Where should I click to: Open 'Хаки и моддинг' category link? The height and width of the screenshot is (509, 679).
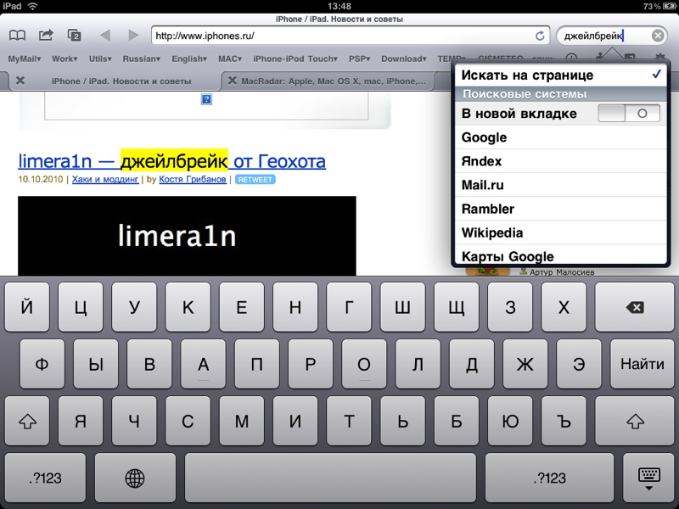click(105, 179)
